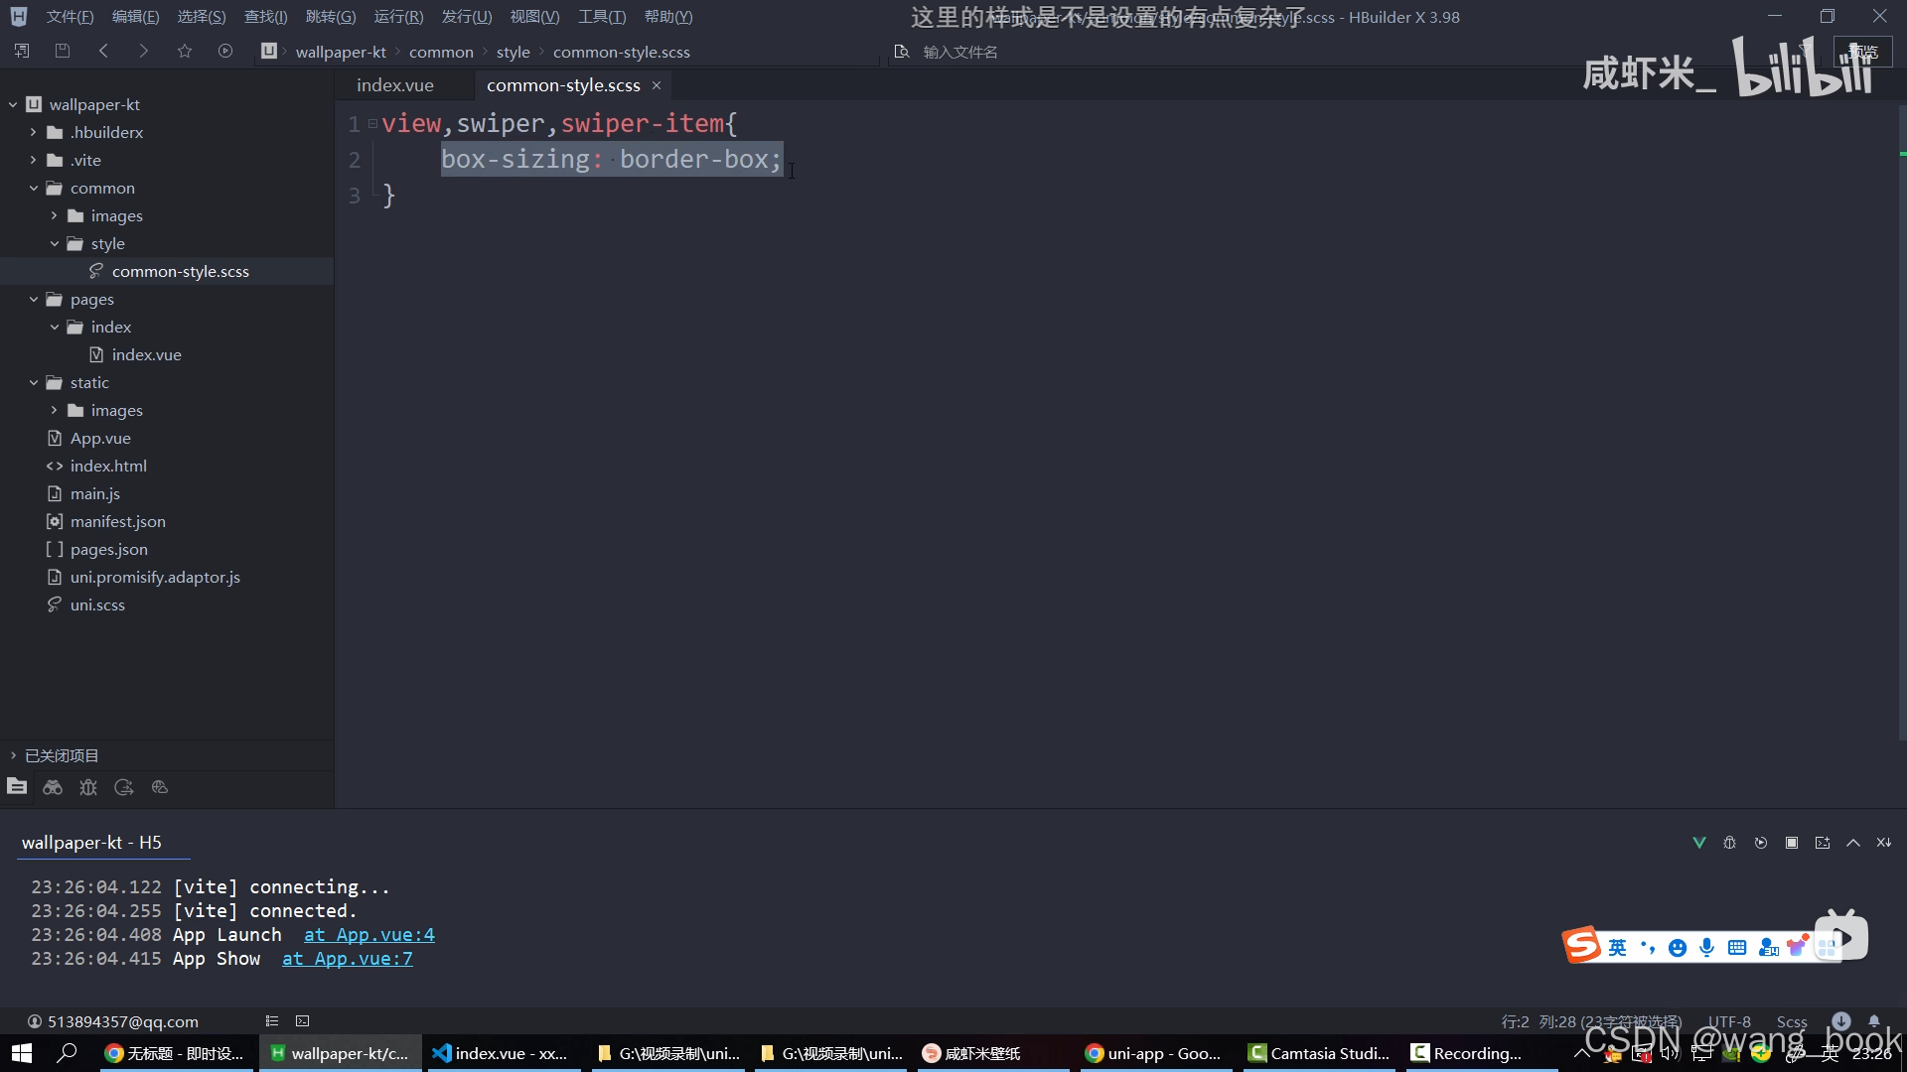Screen dimensions: 1907x1072
Task: Click the stop square icon in console toolbar
Action: coord(1792,843)
